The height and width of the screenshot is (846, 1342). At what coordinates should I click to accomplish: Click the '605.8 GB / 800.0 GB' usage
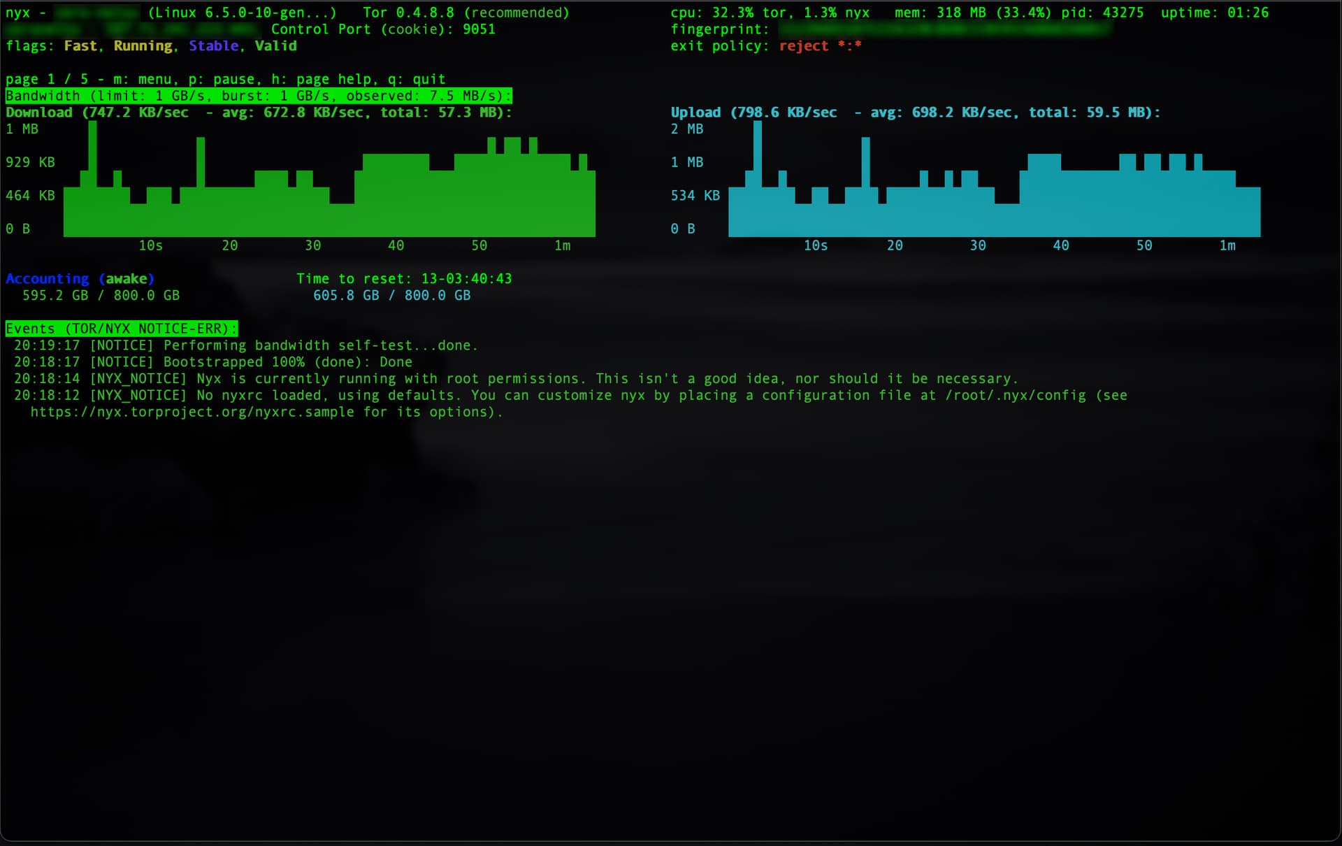coord(391,296)
